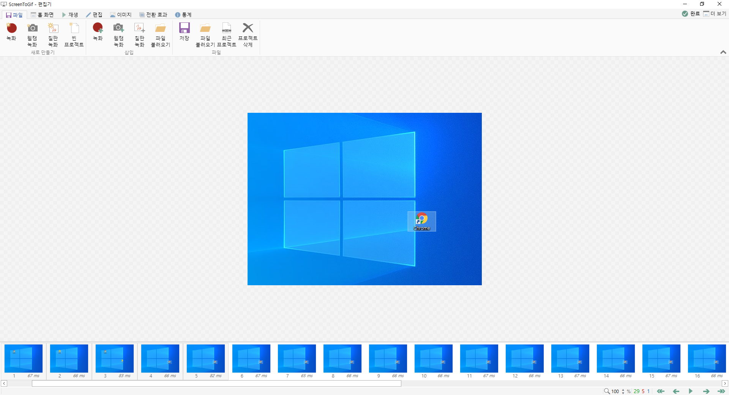Create a blank project (빈 프로젝트)
This screenshot has height=395, width=729.
(x=74, y=35)
